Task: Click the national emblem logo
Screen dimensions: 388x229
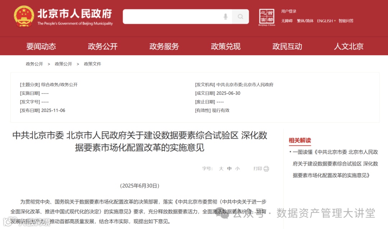Action: 24,16
